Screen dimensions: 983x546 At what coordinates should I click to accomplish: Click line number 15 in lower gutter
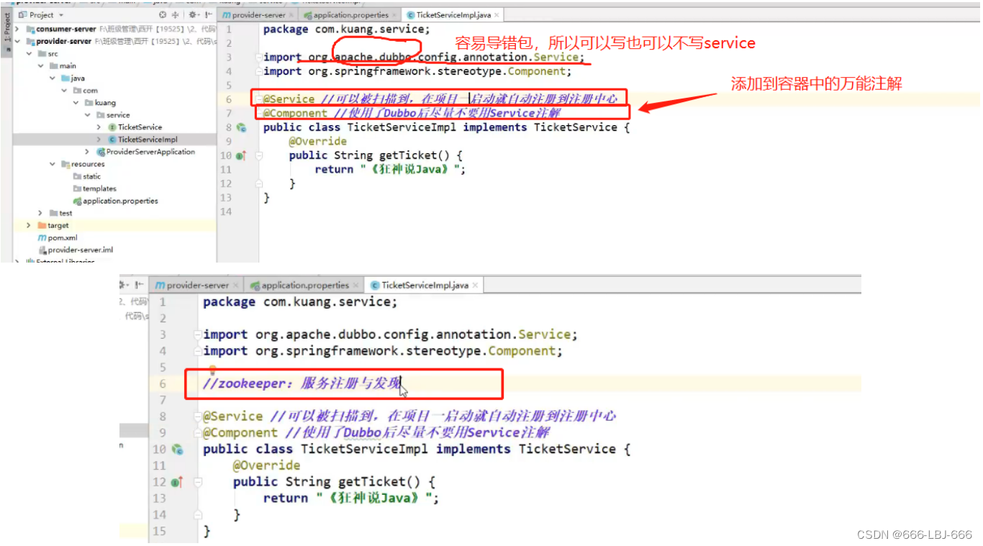(x=159, y=531)
